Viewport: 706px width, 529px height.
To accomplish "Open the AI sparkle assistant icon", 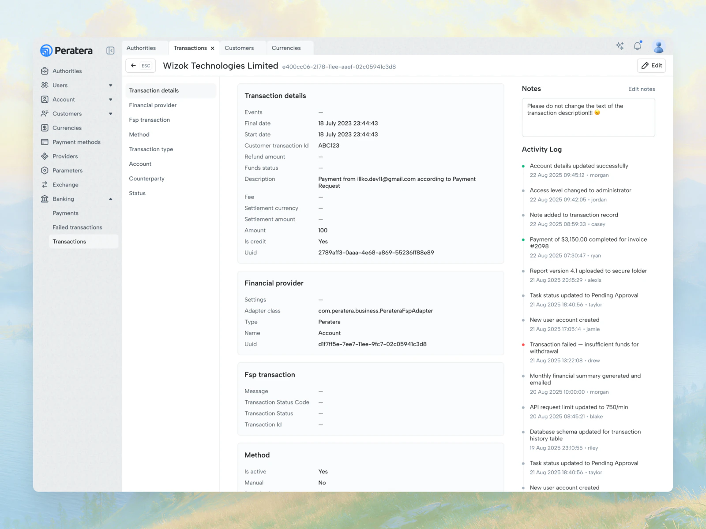I will 620,46.
